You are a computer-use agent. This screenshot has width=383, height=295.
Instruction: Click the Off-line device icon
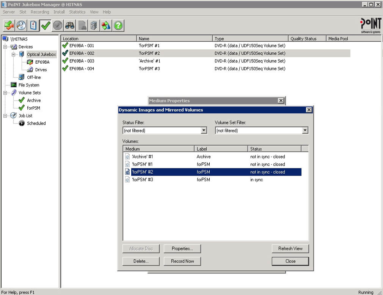(x=22, y=77)
